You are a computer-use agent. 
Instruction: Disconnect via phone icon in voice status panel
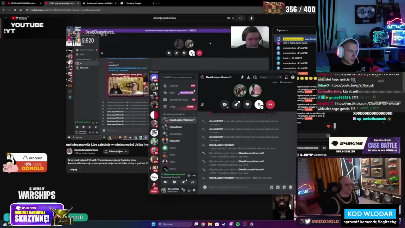[x=194, y=175]
